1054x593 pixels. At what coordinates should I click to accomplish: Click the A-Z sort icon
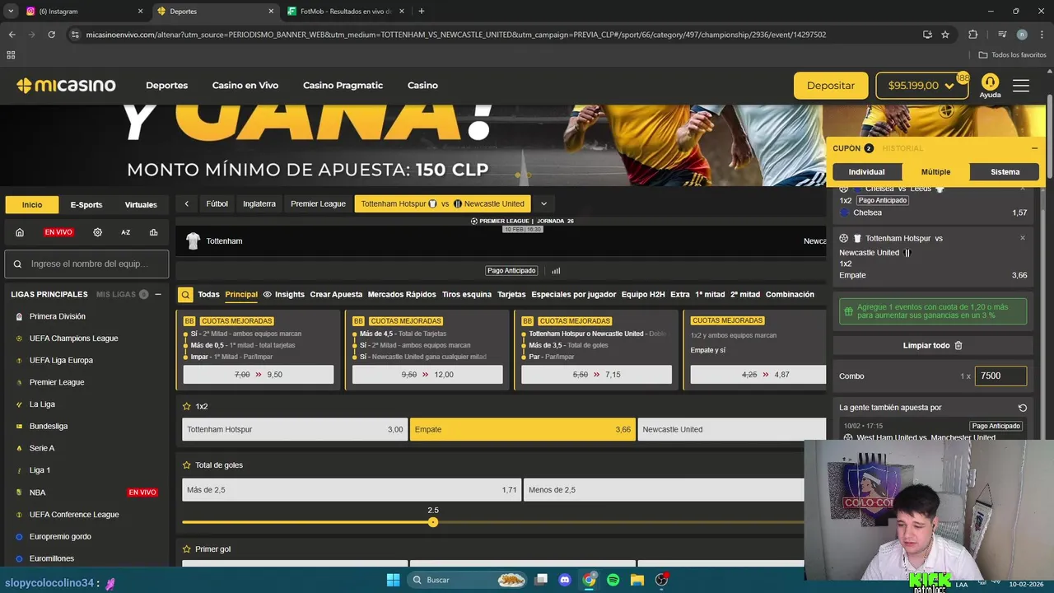126,232
